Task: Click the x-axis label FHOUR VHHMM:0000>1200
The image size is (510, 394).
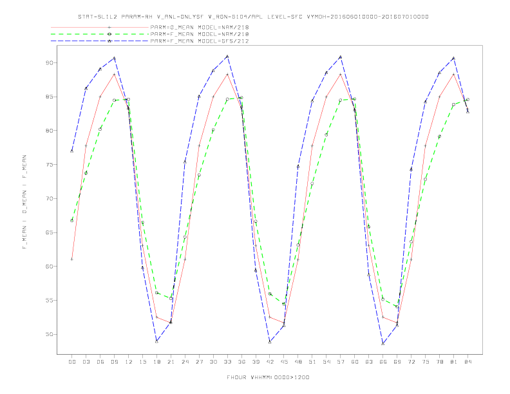Action: (268, 377)
